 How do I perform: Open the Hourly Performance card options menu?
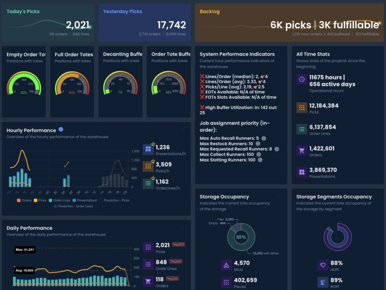tap(183, 130)
